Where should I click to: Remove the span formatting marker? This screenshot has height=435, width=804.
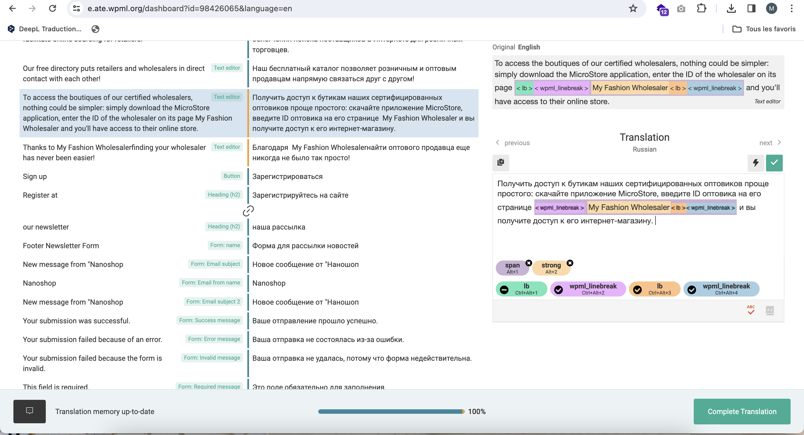tap(529, 263)
